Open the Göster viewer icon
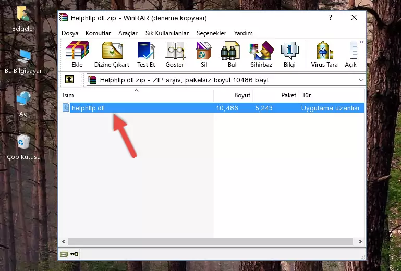This screenshot has height=271, width=401. coord(175,54)
